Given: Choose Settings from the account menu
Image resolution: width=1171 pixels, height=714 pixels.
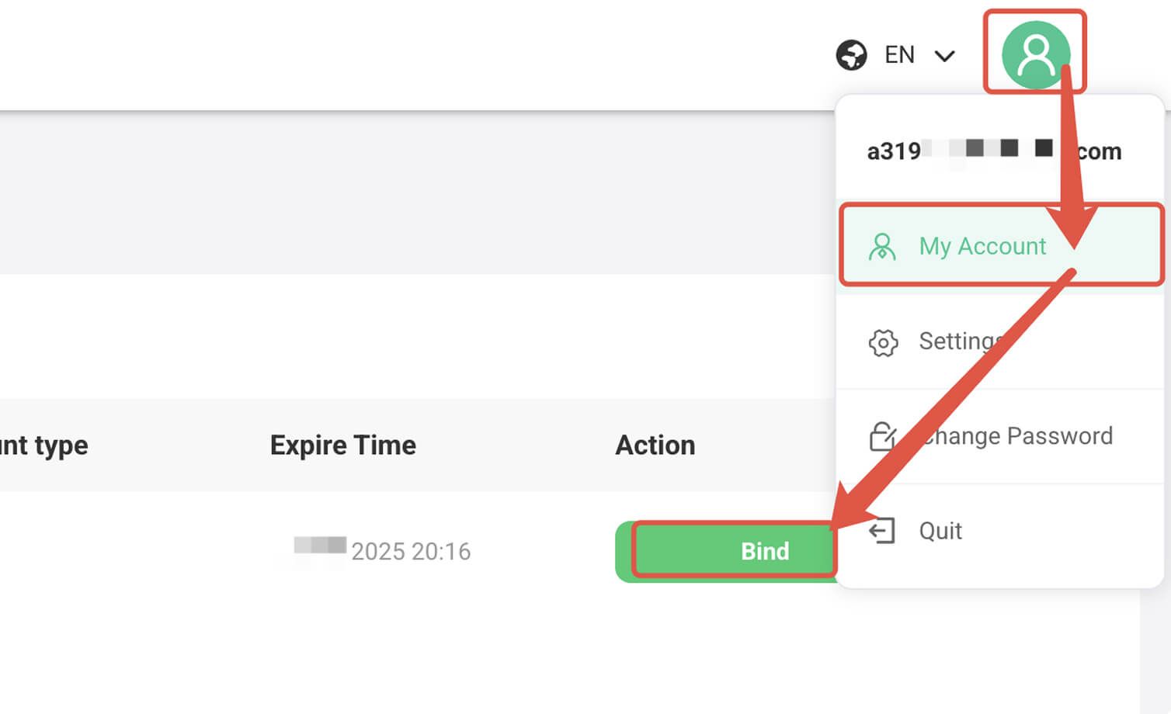Looking at the screenshot, I should coord(963,341).
